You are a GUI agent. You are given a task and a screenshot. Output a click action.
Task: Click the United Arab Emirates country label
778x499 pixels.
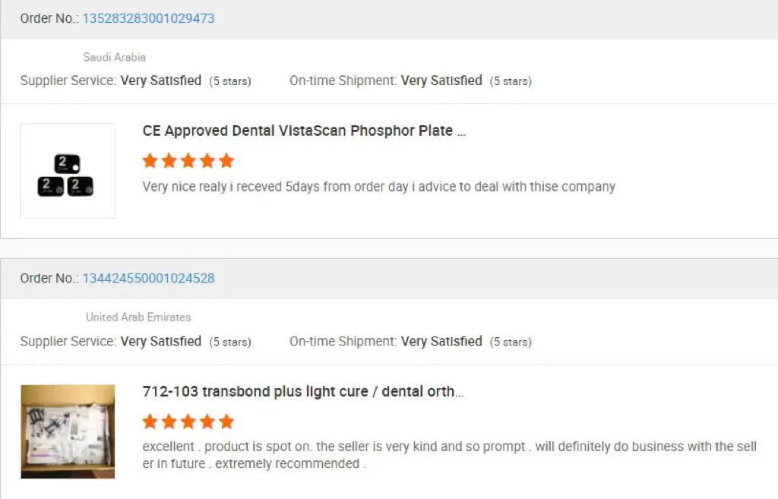(138, 317)
